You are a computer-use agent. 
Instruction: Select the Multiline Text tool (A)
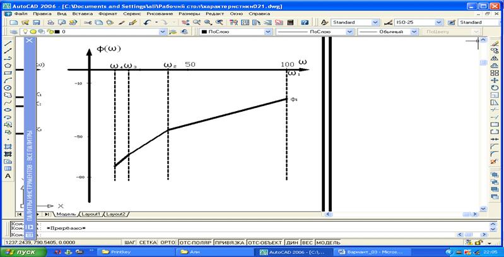point(8,176)
